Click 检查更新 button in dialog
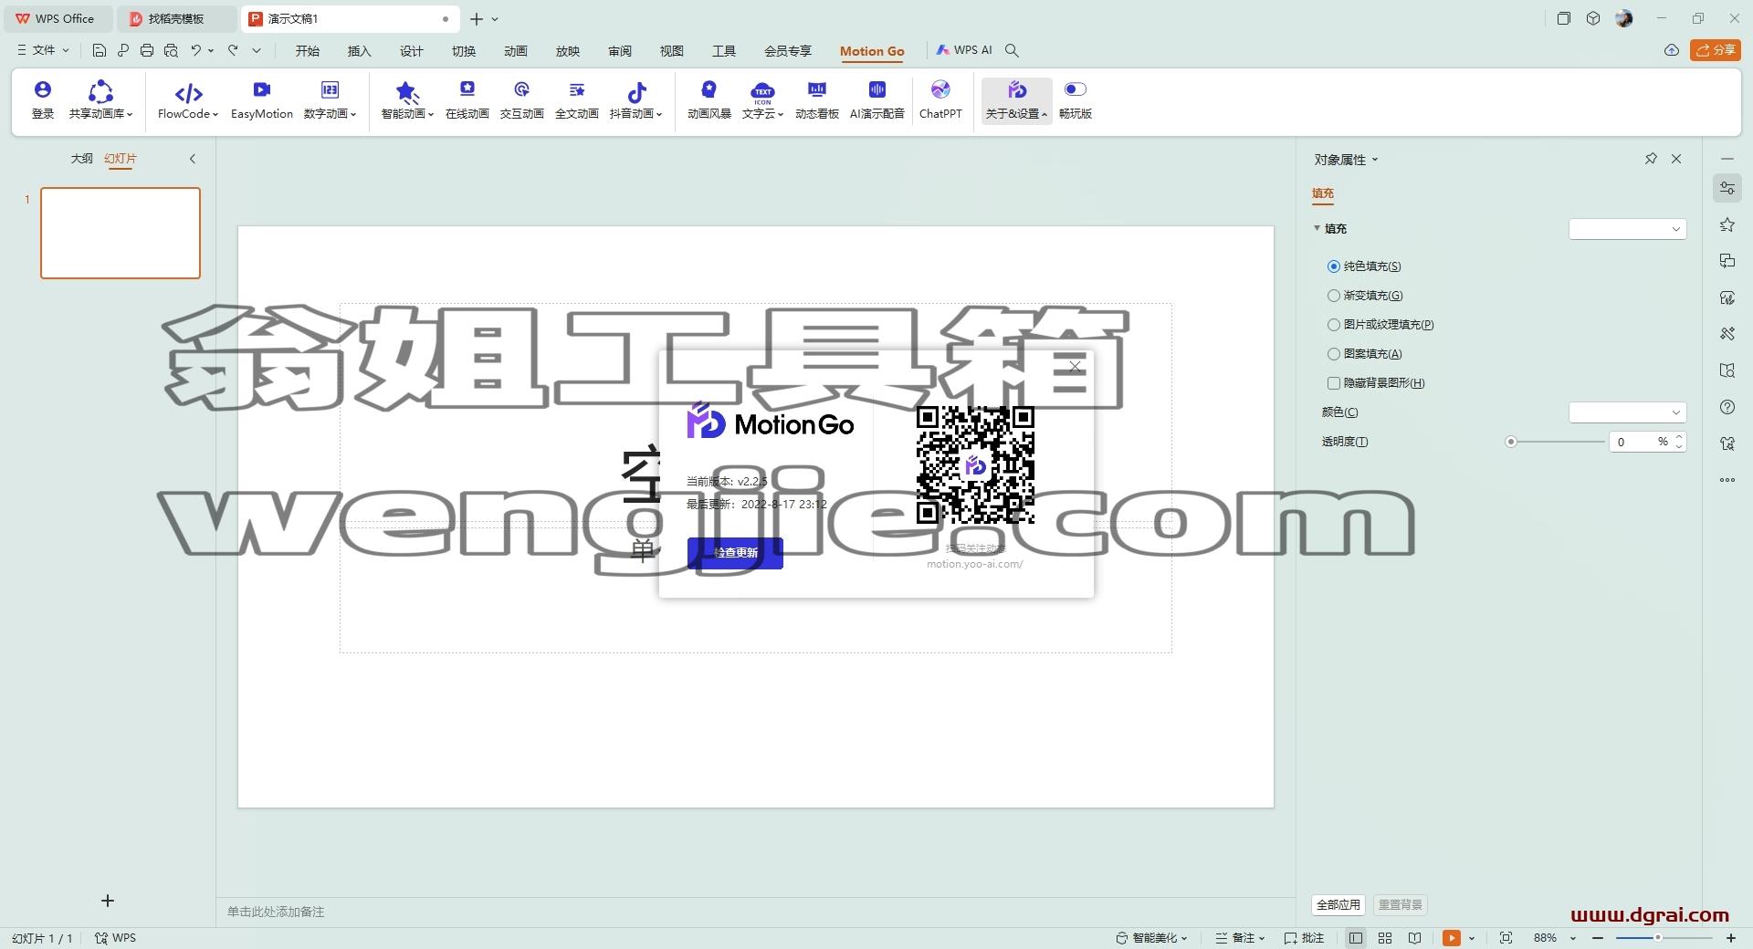The width and height of the screenshot is (1753, 949). pos(735,553)
